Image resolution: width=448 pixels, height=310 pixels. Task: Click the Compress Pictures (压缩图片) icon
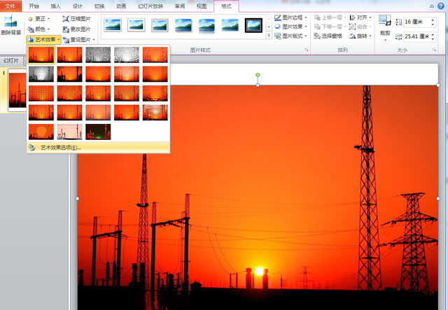click(x=66, y=19)
